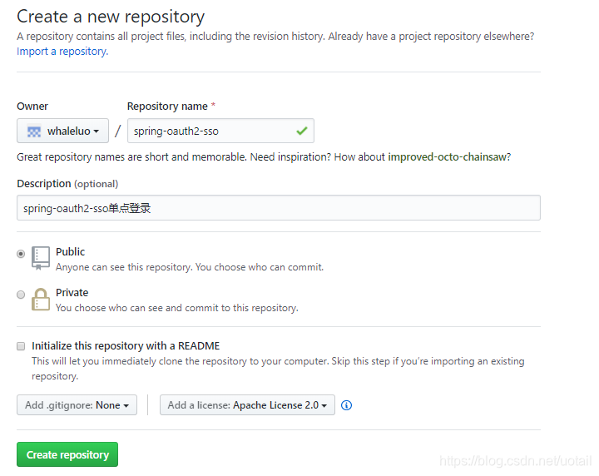Click the Repository name input field
Viewport: 599px width, 476px height.
pos(220,131)
